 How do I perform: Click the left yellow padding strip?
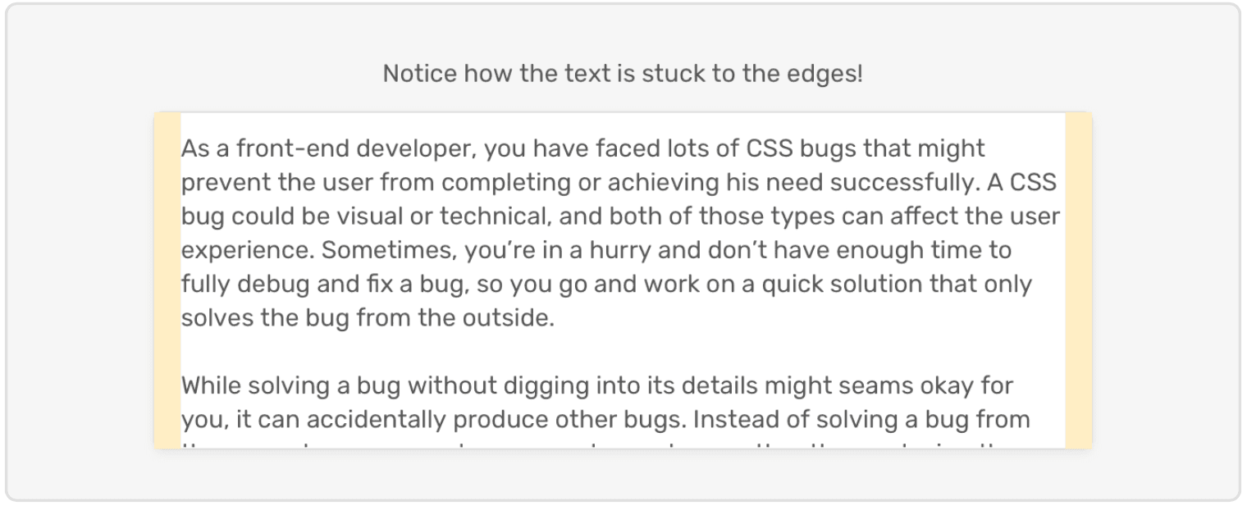click(167, 279)
